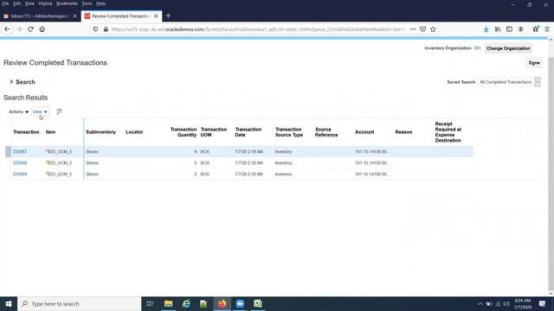
Task: Open the Saved Search dropdown
Action: click(537, 82)
